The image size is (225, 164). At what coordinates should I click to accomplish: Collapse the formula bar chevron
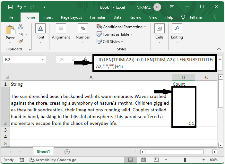click(x=220, y=59)
